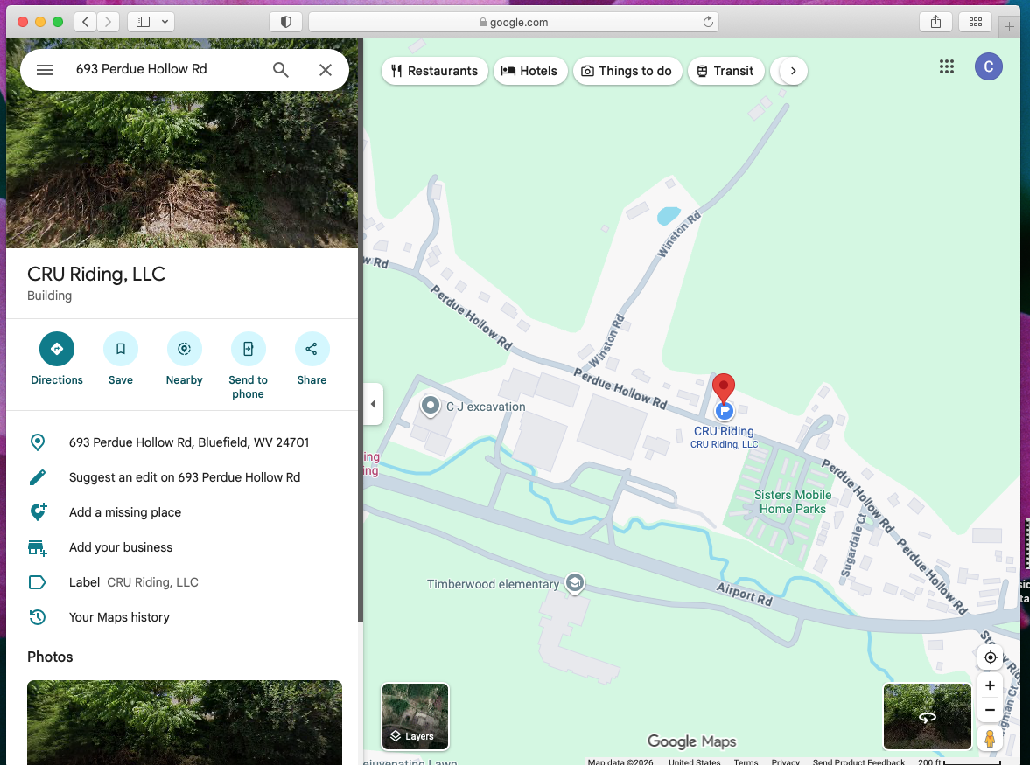Pick up the Street View Pegman
The image size is (1030, 765).
click(x=990, y=738)
